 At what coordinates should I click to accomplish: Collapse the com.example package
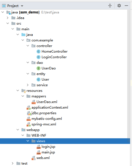tap(23, 40)
